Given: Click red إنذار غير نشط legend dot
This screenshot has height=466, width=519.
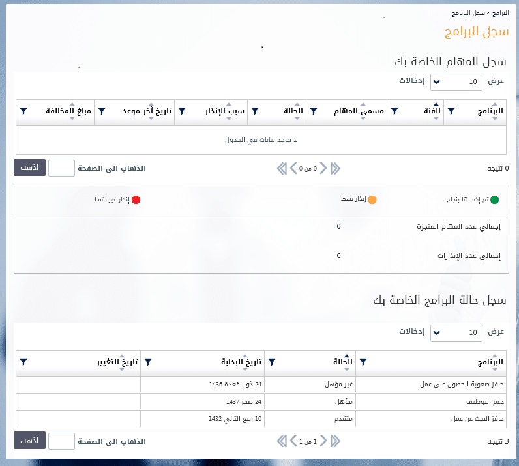Looking at the screenshot, I should [x=136, y=200].
